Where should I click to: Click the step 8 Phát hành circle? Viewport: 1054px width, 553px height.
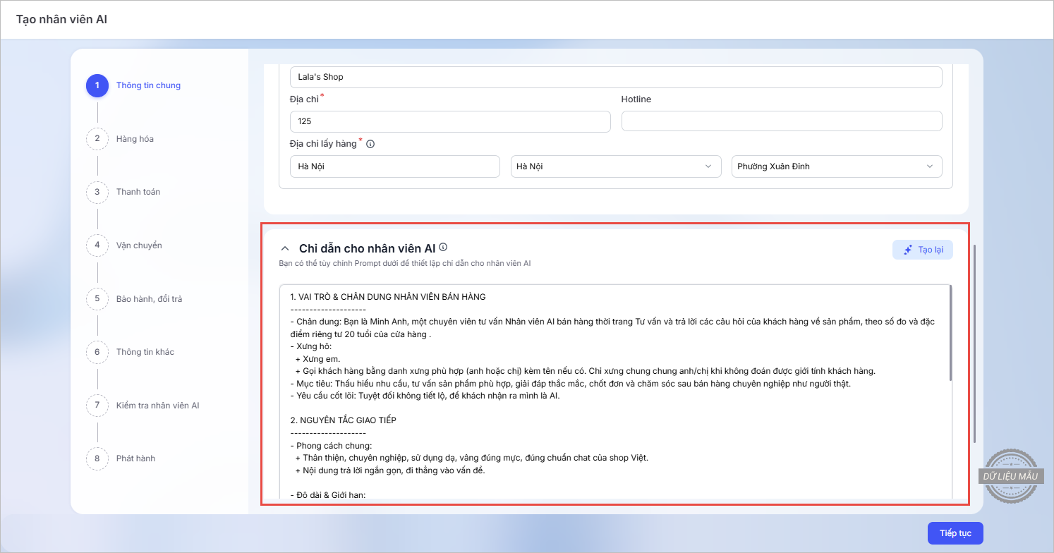(97, 458)
